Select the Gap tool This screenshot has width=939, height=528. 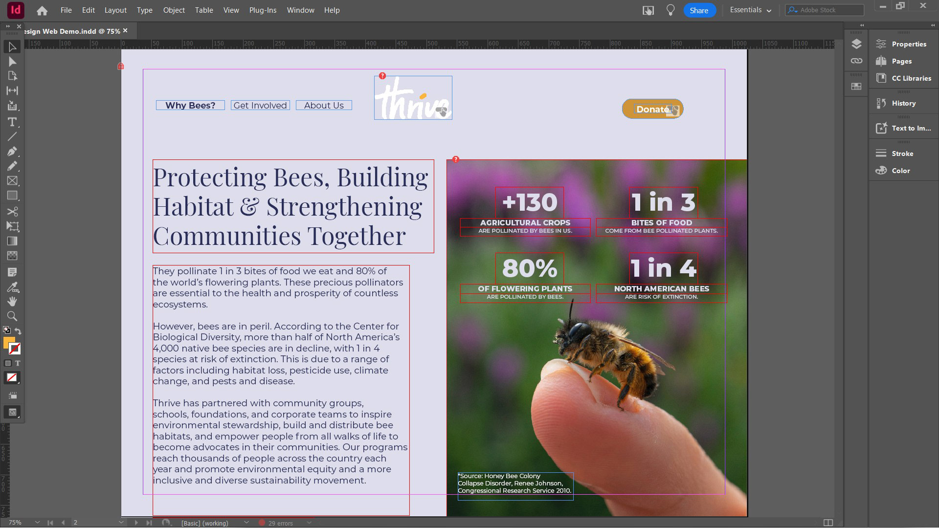click(12, 91)
